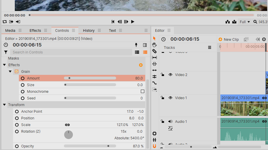
Task: Open composite shot icon beside New Clip
Action: (x=246, y=40)
